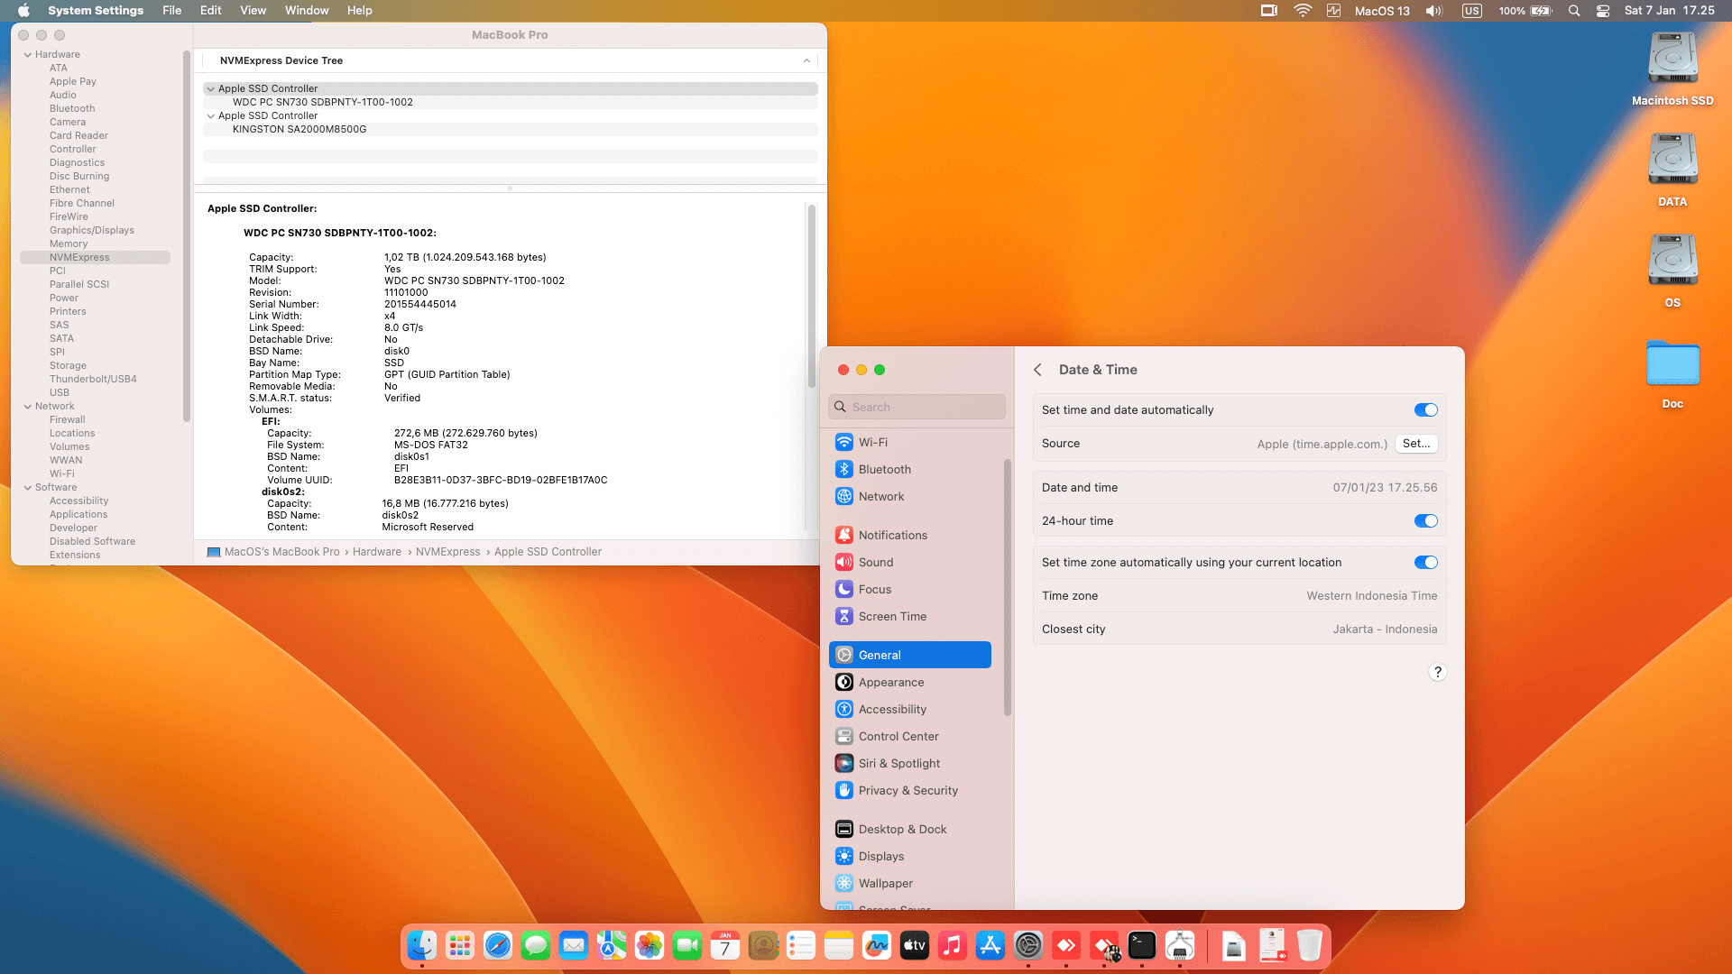Click the back arrow beside Date & Time
The width and height of the screenshot is (1732, 974).
(1037, 370)
